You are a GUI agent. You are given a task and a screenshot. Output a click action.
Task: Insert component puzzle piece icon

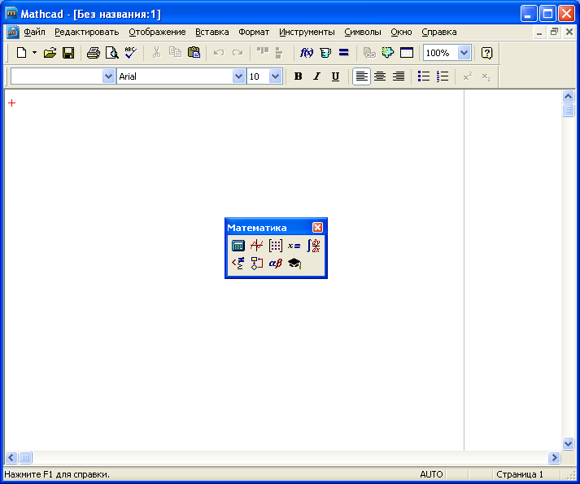coord(388,53)
